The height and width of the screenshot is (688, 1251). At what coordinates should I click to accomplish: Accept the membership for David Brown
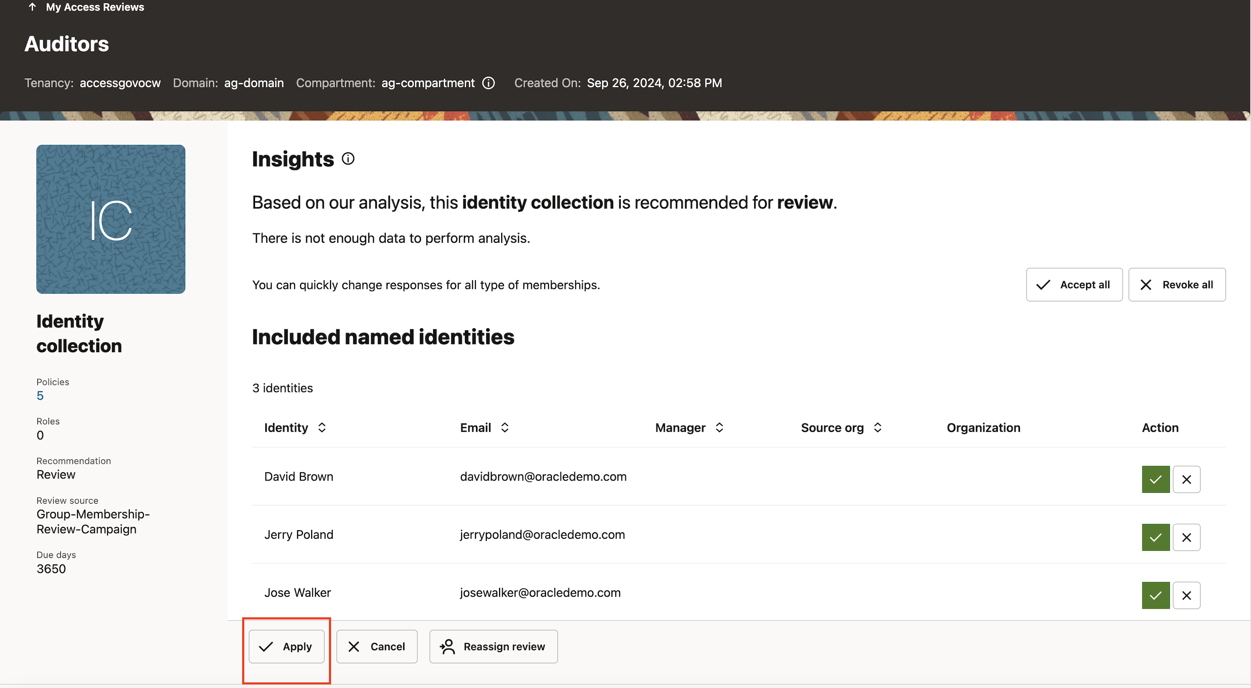1156,479
